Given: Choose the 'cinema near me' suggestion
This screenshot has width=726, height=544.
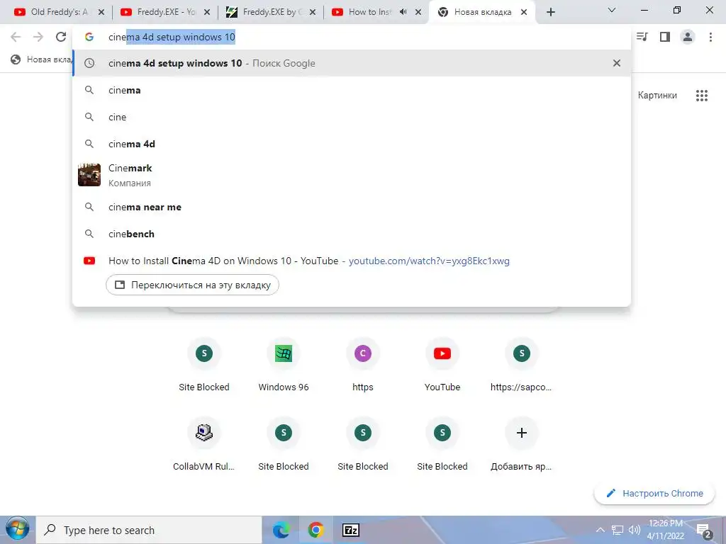Looking at the screenshot, I should tap(352, 207).
